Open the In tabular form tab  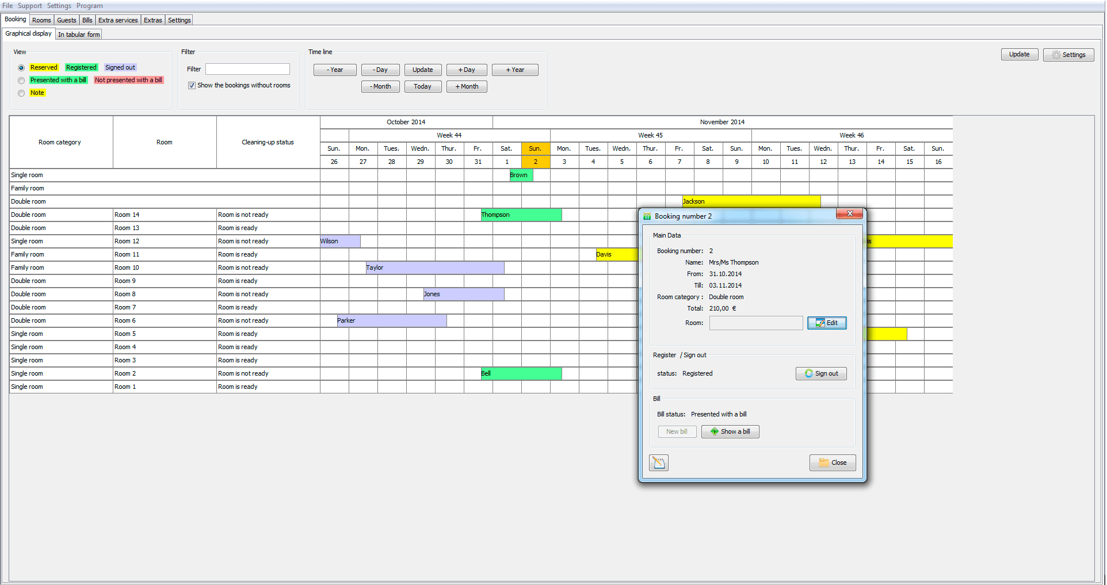point(79,35)
